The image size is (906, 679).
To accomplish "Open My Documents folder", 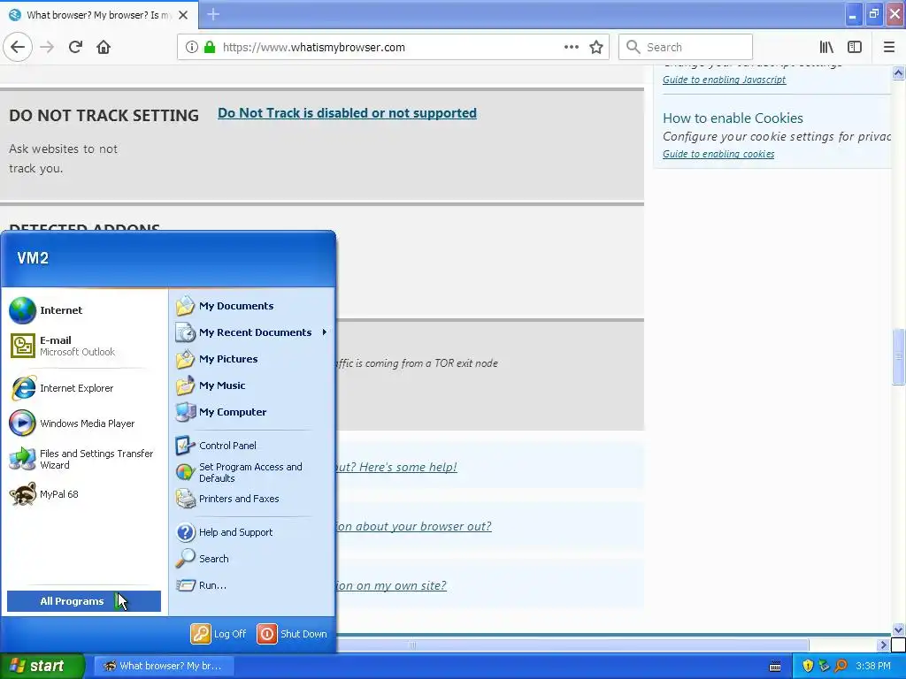I will point(252,306).
